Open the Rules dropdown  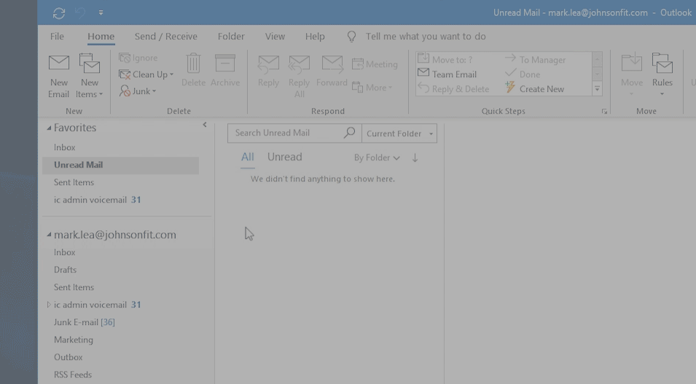[x=662, y=75]
